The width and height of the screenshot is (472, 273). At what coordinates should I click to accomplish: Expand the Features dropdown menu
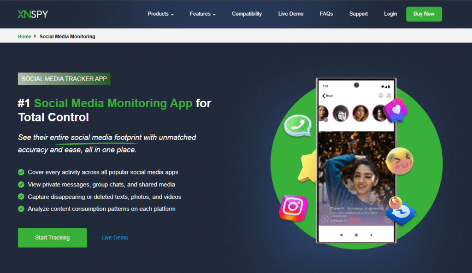pos(203,14)
